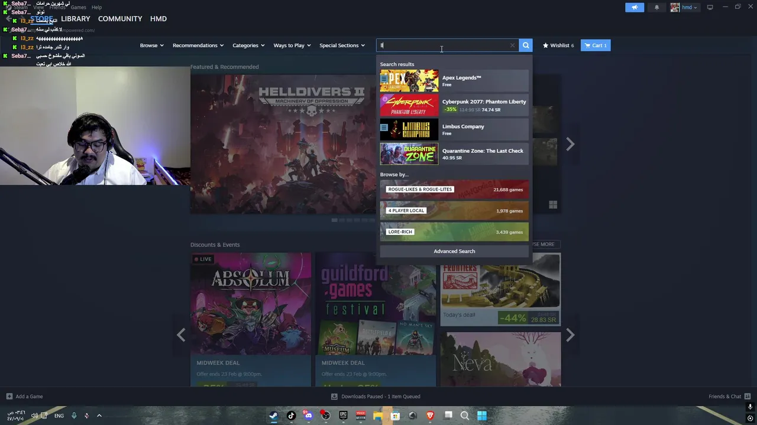Open File Explorer in the taskbar

point(378,416)
